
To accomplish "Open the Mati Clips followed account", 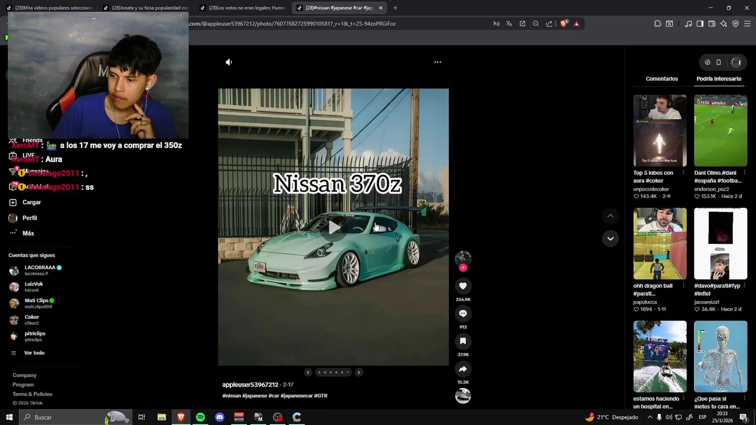I will pyautogui.click(x=31, y=303).
